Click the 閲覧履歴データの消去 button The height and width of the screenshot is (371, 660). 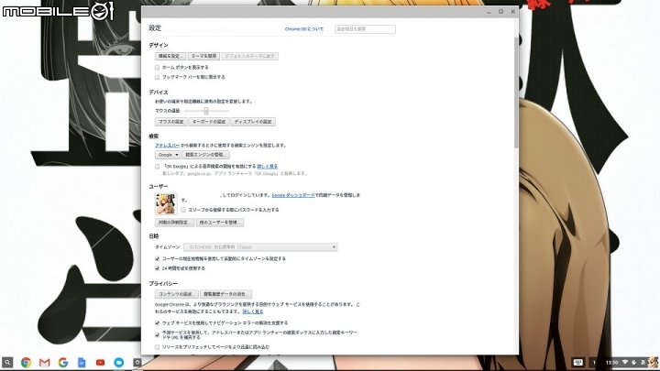pyautogui.click(x=226, y=294)
